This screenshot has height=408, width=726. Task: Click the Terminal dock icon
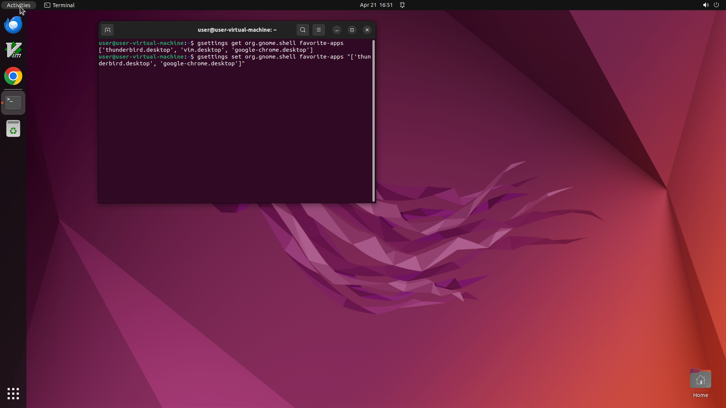point(13,102)
